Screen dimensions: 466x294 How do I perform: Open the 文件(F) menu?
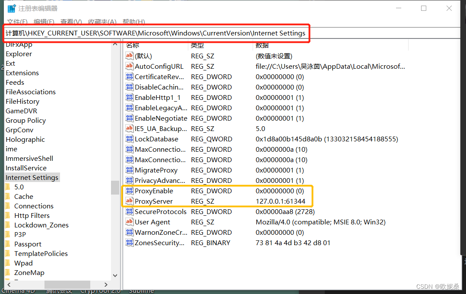[17, 22]
